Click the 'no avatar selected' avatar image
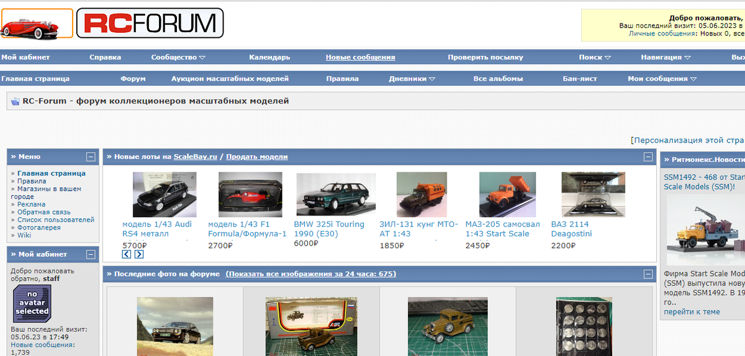Viewport: 745px width, 356px height. pos(32,303)
